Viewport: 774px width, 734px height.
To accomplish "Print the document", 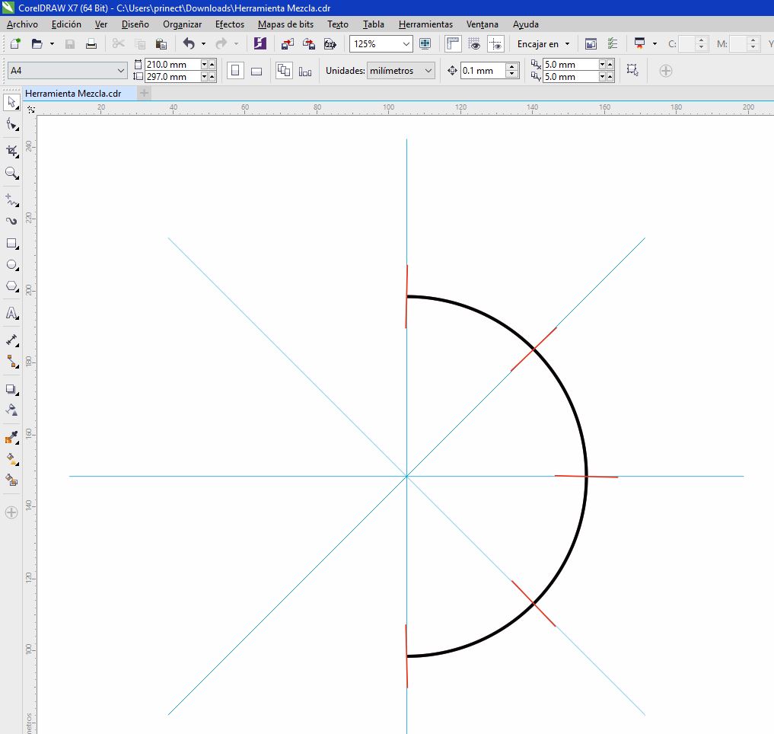I will click(x=91, y=43).
